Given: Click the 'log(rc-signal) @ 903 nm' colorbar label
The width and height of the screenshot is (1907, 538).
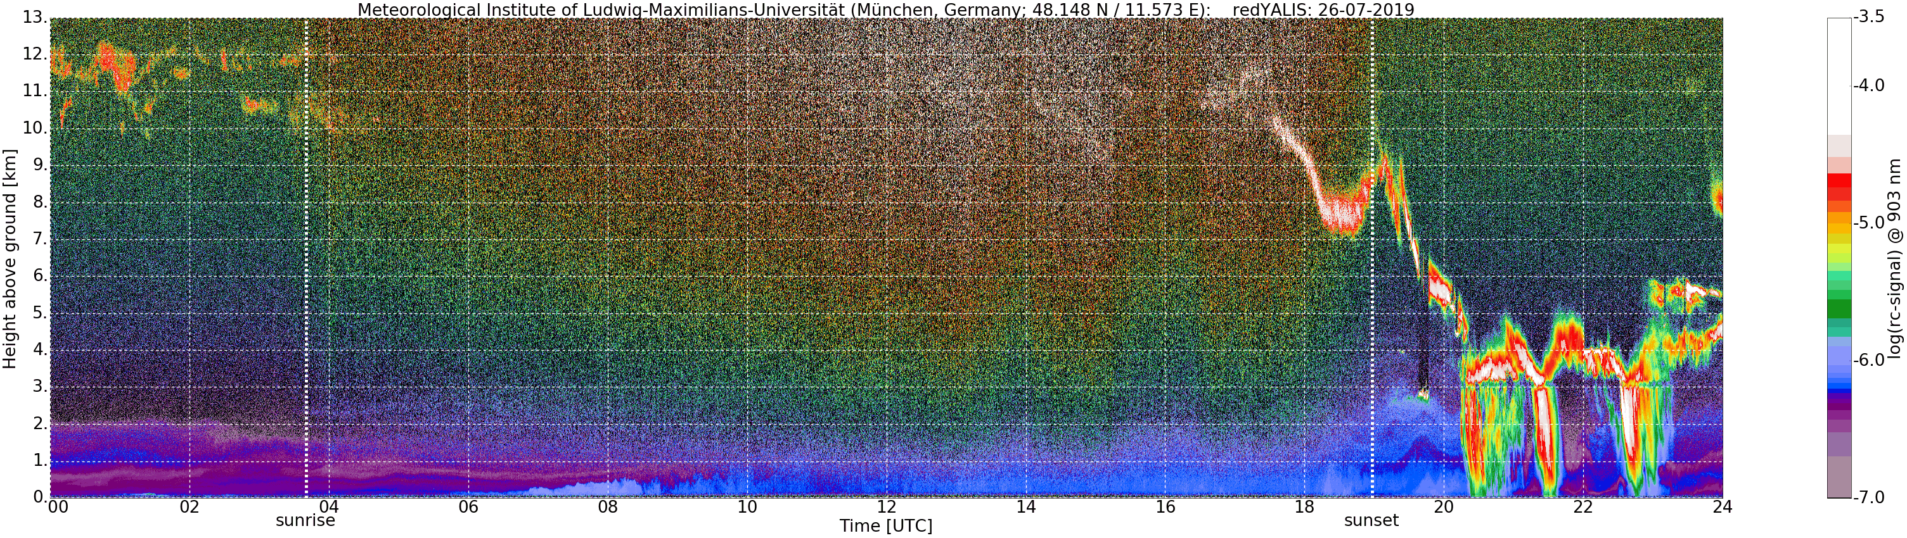Looking at the screenshot, I should [1895, 258].
